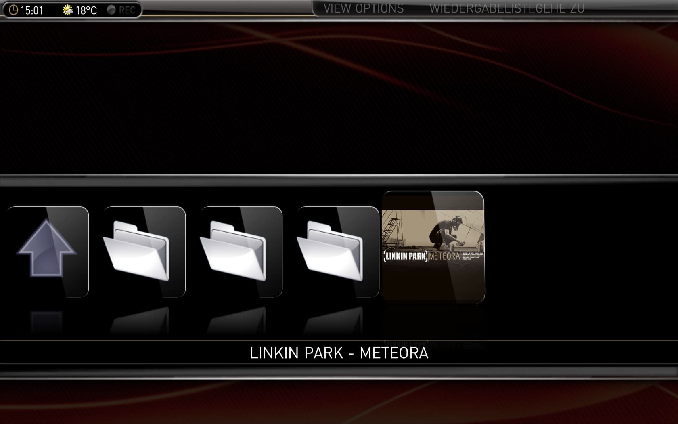
Task: Open the folder left of album cover
Action: [338, 252]
